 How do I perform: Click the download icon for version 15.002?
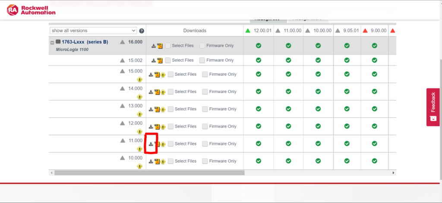click(154, 60)
